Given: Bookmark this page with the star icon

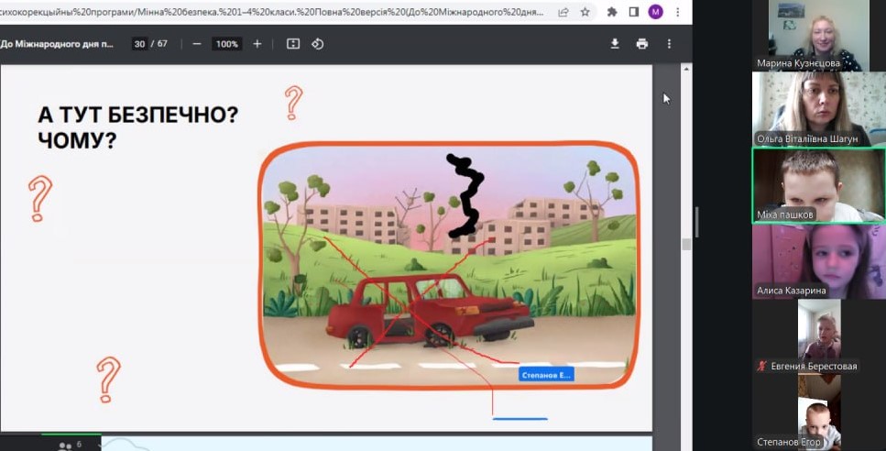Looking at the screenshot, I should pos(585,12).
